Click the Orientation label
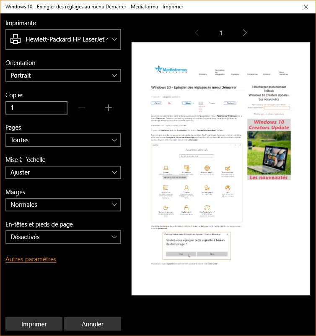316x336 pixels. click(21, 63)
